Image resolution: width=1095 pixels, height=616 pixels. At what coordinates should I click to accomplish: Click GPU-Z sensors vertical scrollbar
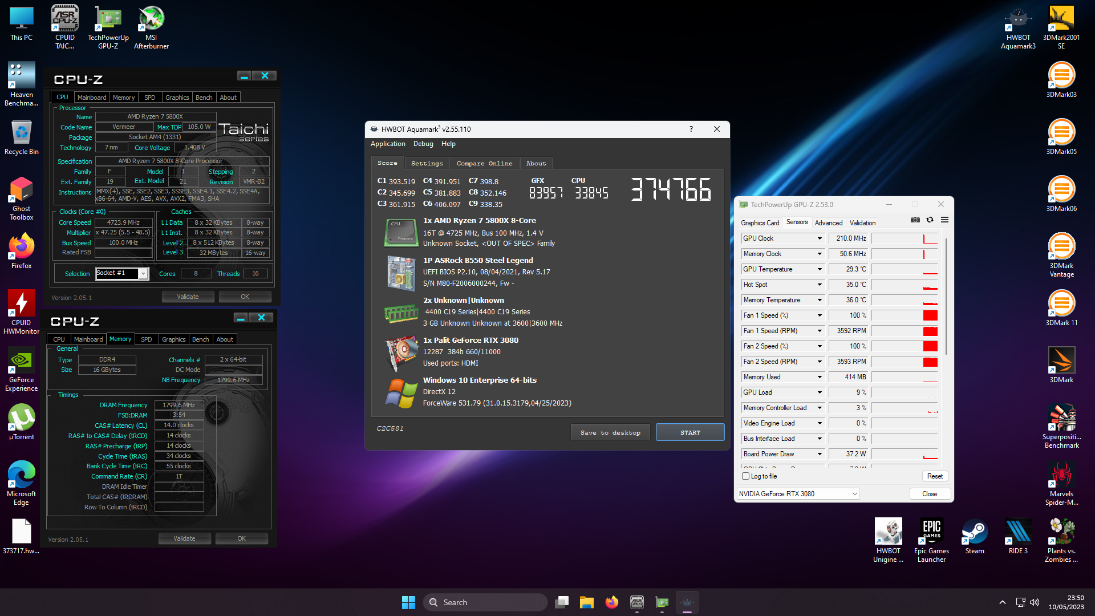tap(946, 297)
